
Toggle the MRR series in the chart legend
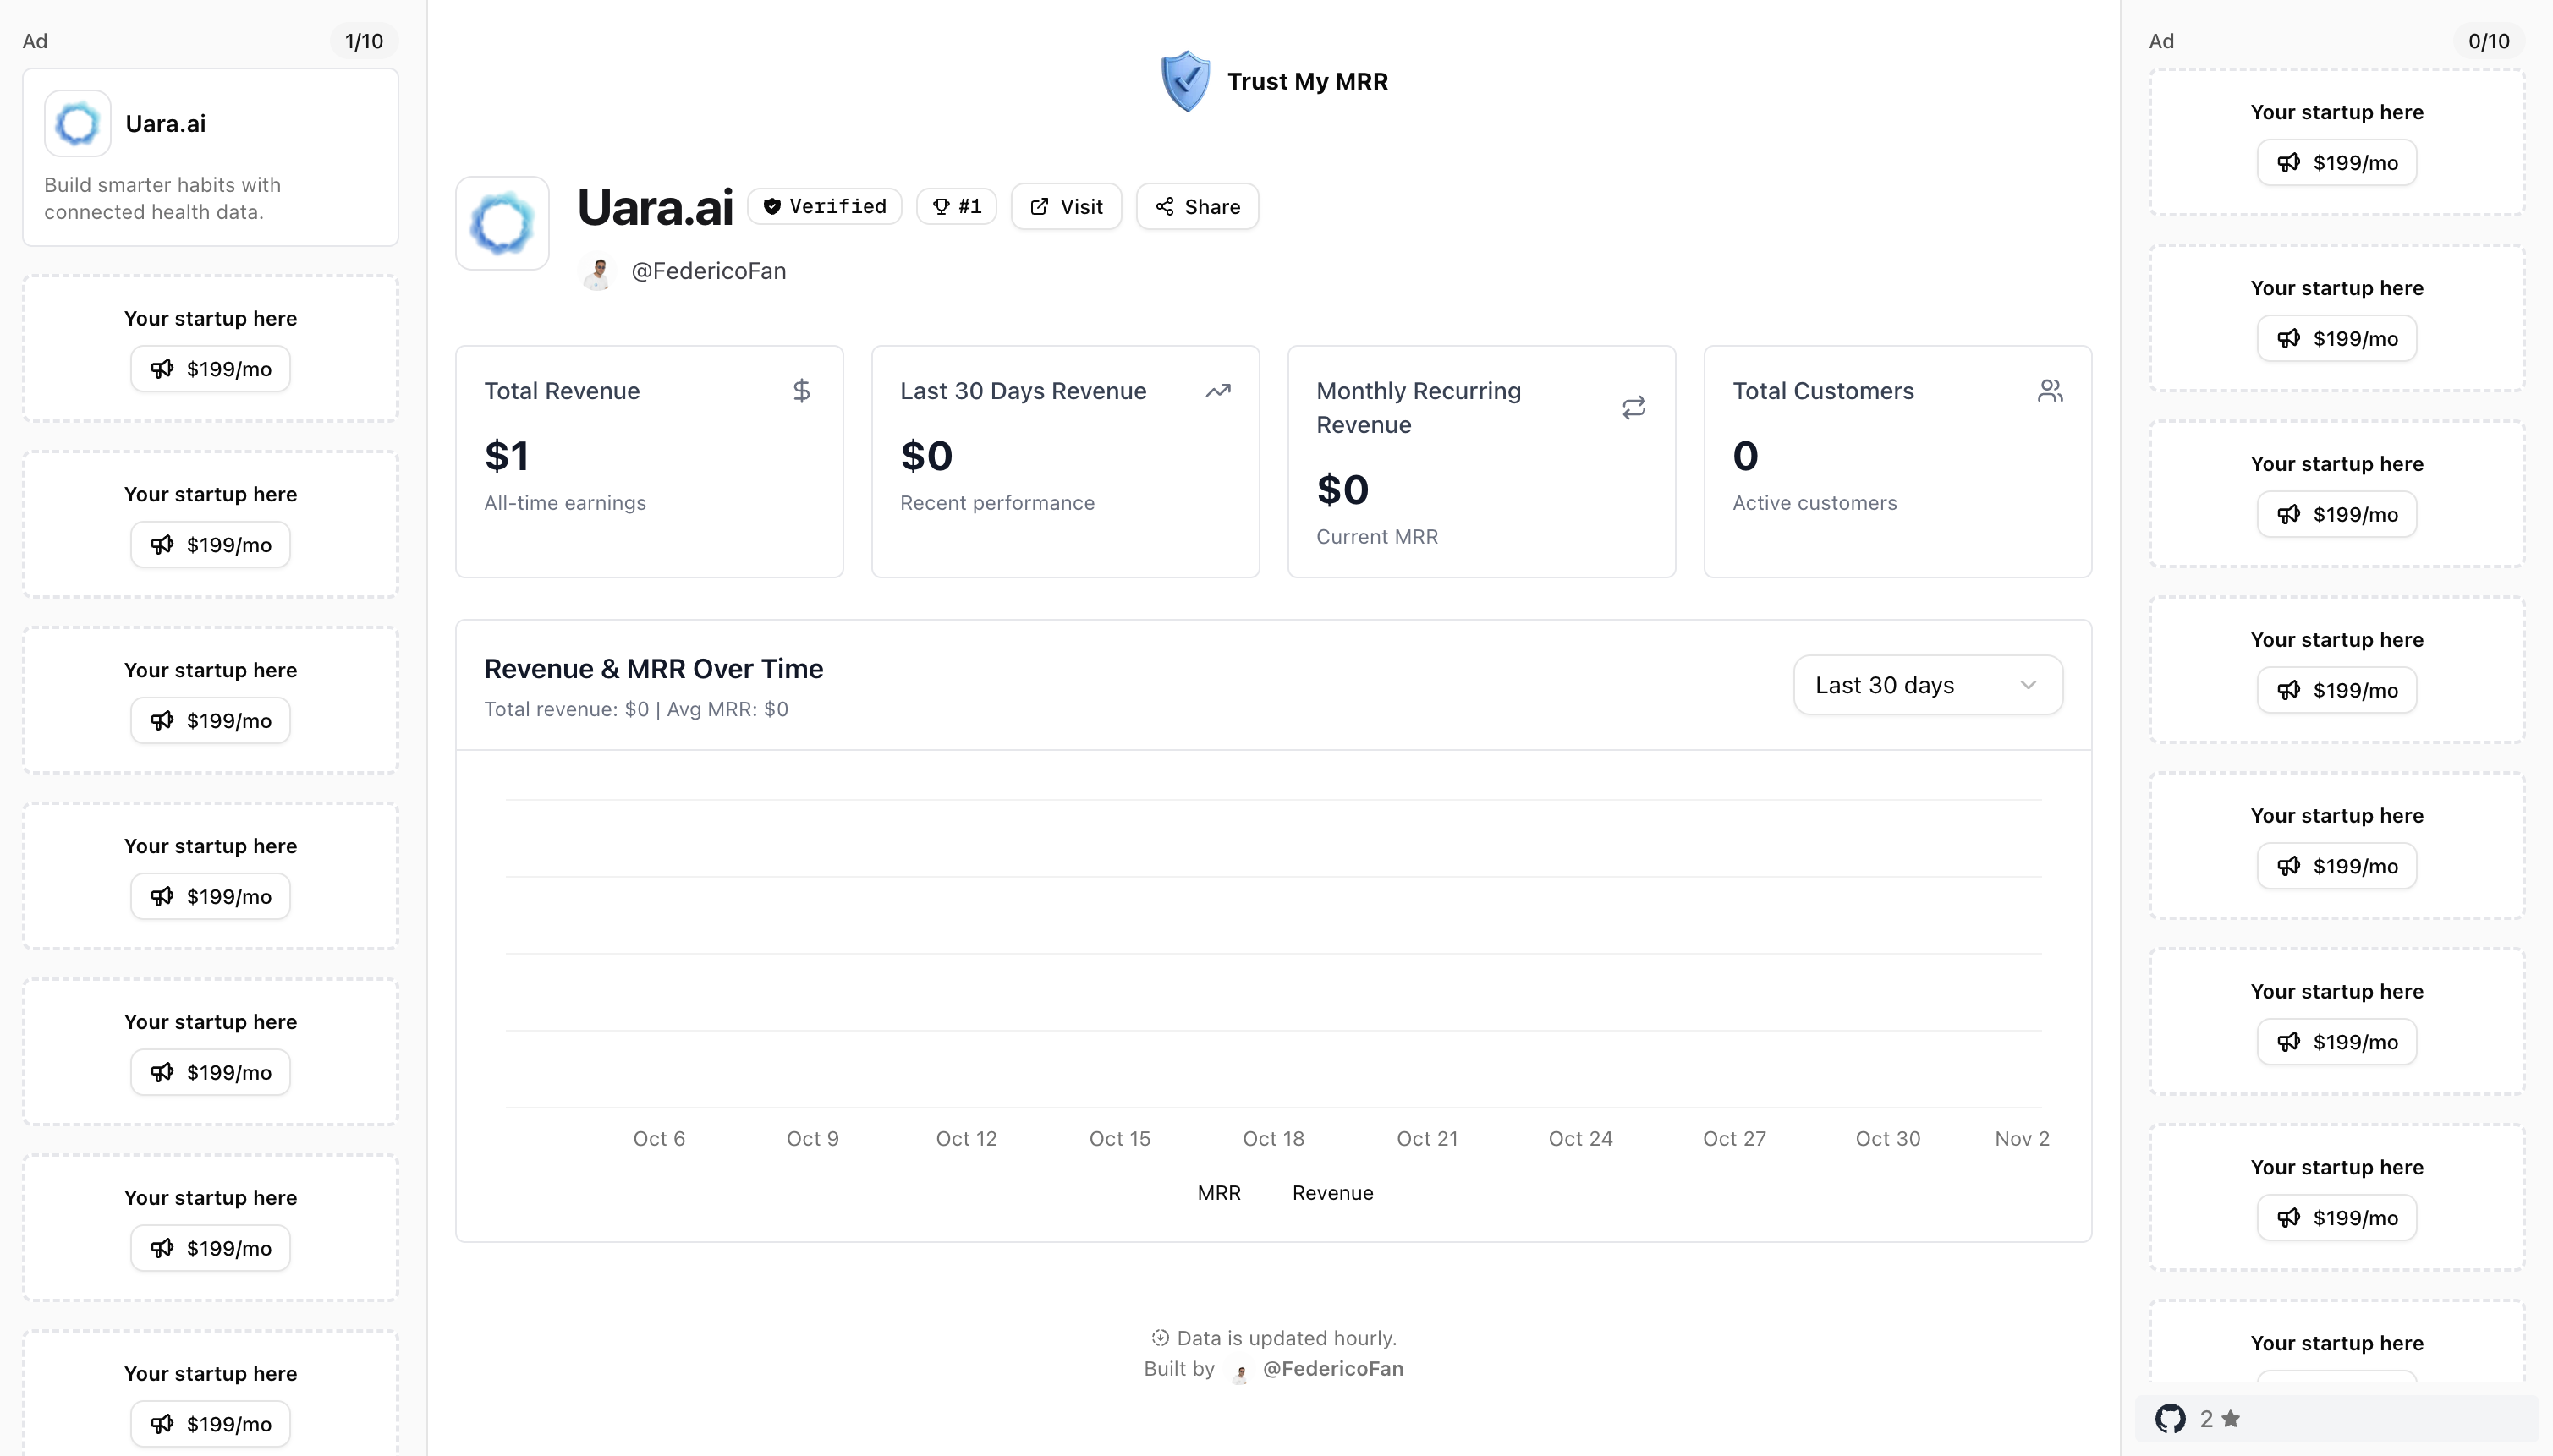pos(1218,1192)
